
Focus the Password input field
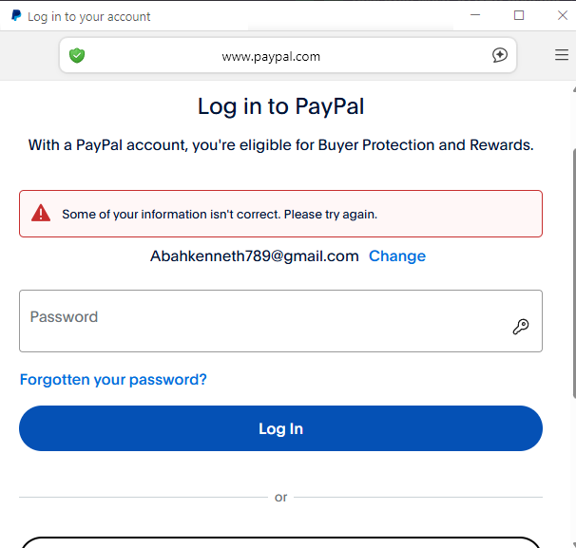pyautogui.click(x=266, y=321)
